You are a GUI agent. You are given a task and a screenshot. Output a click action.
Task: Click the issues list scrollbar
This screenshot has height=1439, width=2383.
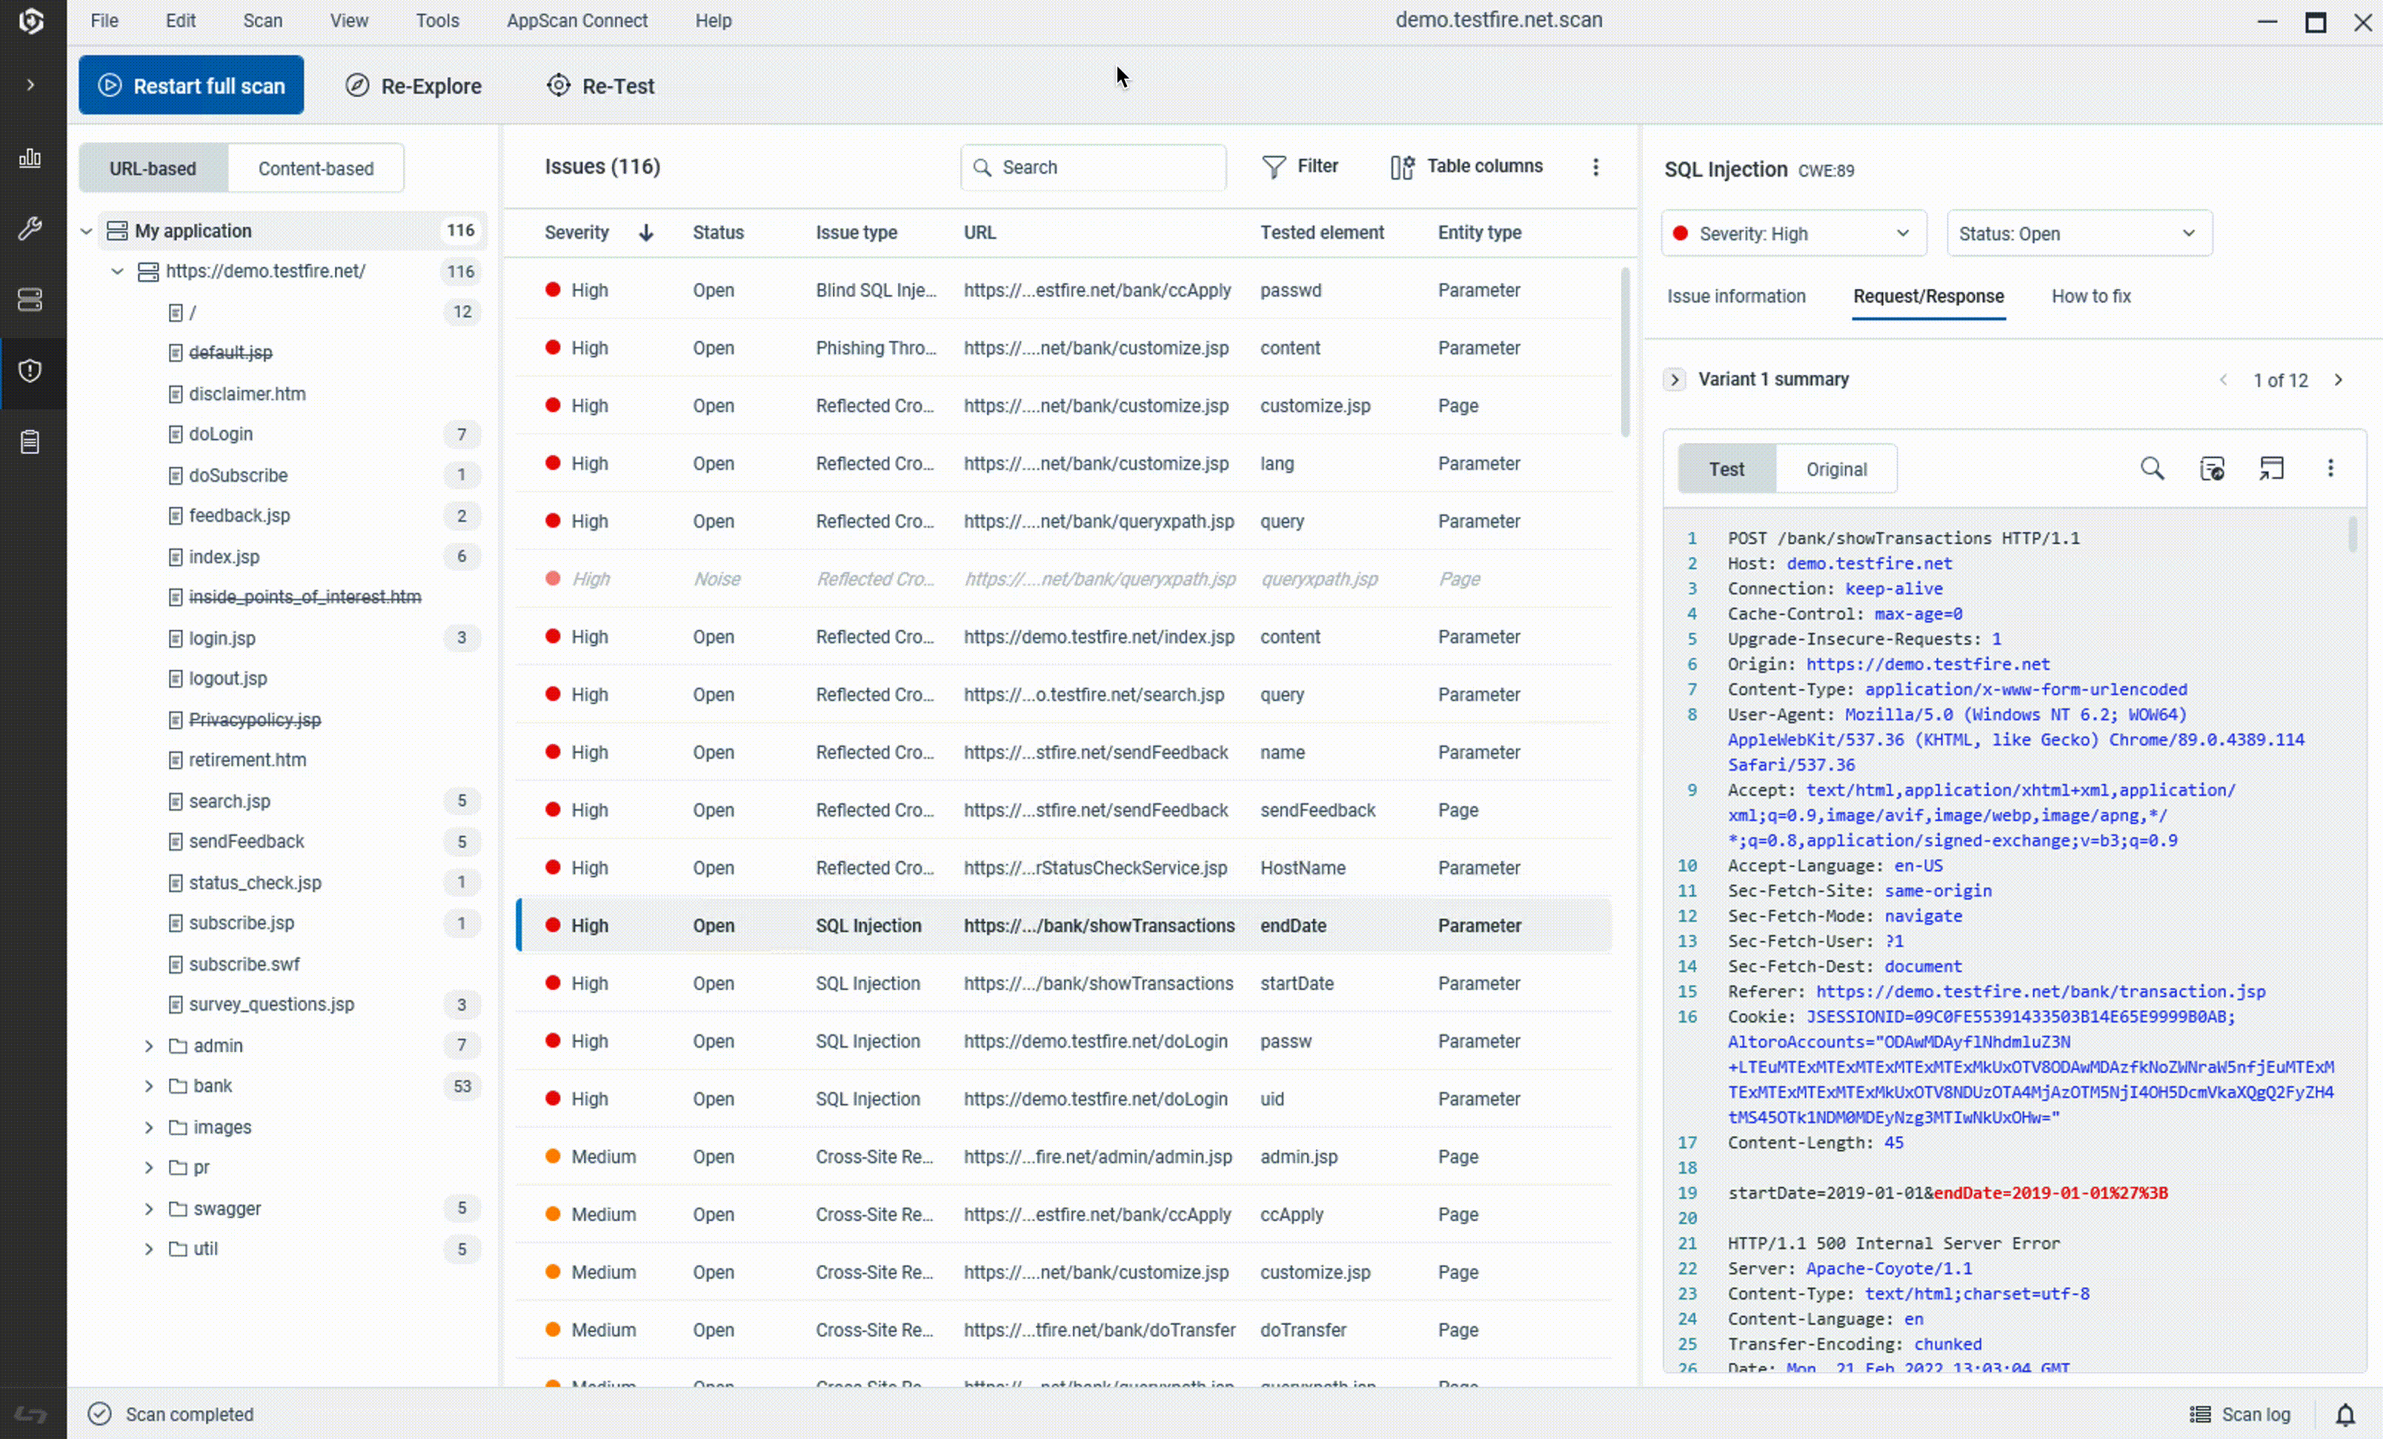[1625, 353]
